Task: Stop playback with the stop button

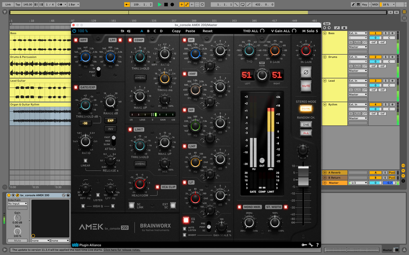Action: point(166,4)
